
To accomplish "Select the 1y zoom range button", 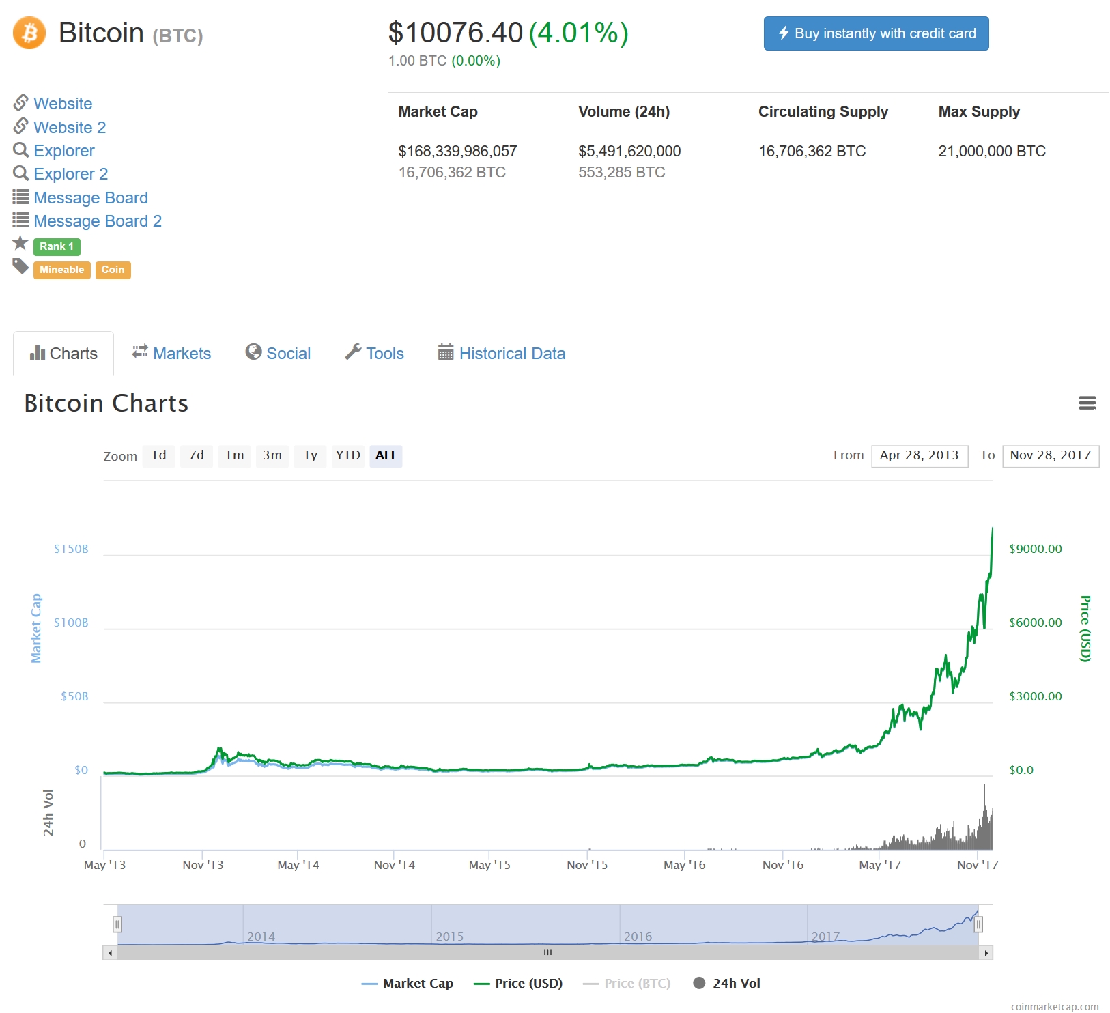I will 311,455.
